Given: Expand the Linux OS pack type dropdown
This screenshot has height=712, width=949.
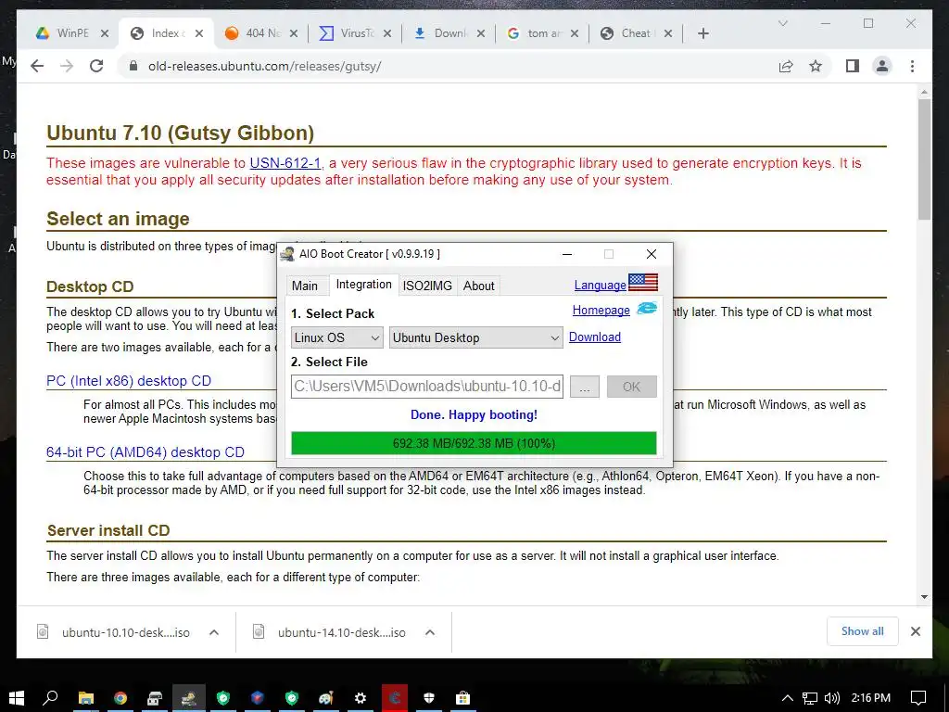Looking at the screenshot, I should tap(336, 337).
